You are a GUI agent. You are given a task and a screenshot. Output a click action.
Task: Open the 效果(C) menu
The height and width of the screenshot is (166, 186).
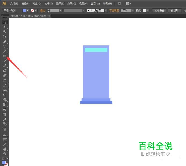click(x=71, y=3)
